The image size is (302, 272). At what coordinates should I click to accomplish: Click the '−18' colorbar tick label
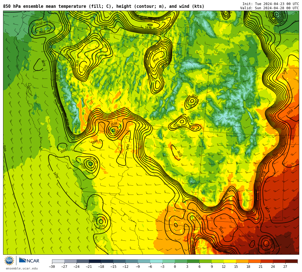click(x=101, y=267)
